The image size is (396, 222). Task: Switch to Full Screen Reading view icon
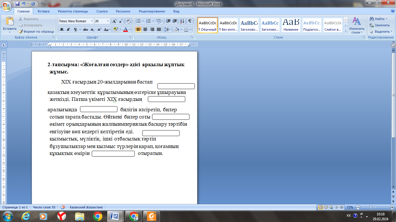[x=326, y=207]
